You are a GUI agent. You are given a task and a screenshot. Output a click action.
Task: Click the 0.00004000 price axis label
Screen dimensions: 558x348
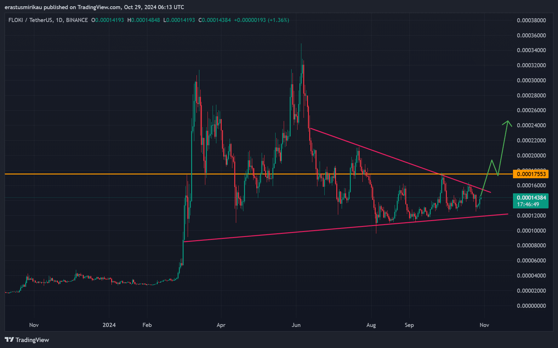(531, 276)
